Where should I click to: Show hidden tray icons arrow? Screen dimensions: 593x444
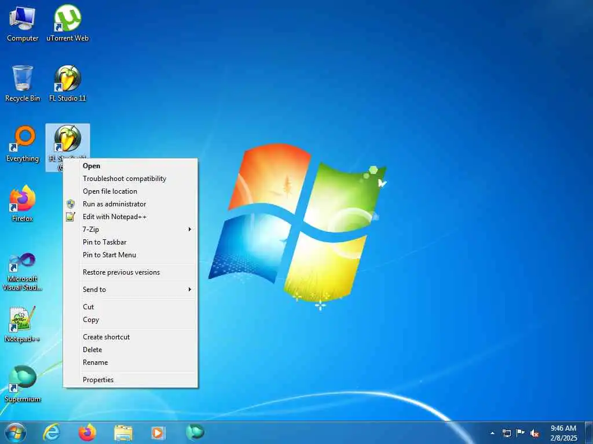pos(492,433)
